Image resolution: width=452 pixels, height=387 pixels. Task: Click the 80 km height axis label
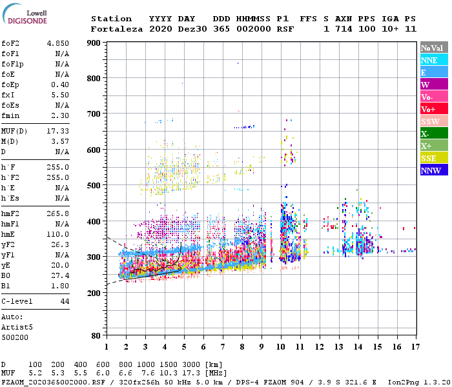click(96, 336)
